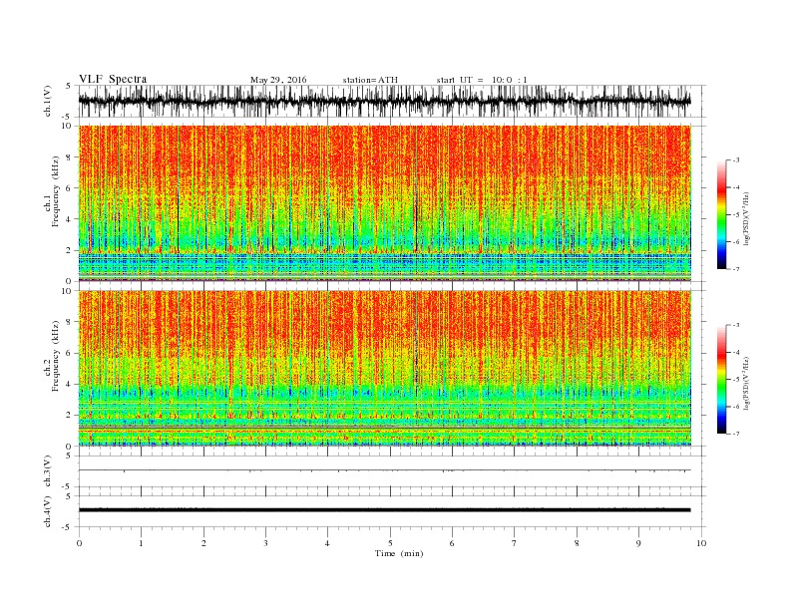The width and height of the screenshot is (790, 610).
Task: Click the "2" tick on the time axis
Action: pyautogui.click(x=203, y=543)
